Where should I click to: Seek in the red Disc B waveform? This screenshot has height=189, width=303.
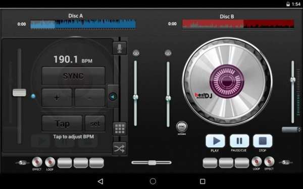click(x=238, y=24)
